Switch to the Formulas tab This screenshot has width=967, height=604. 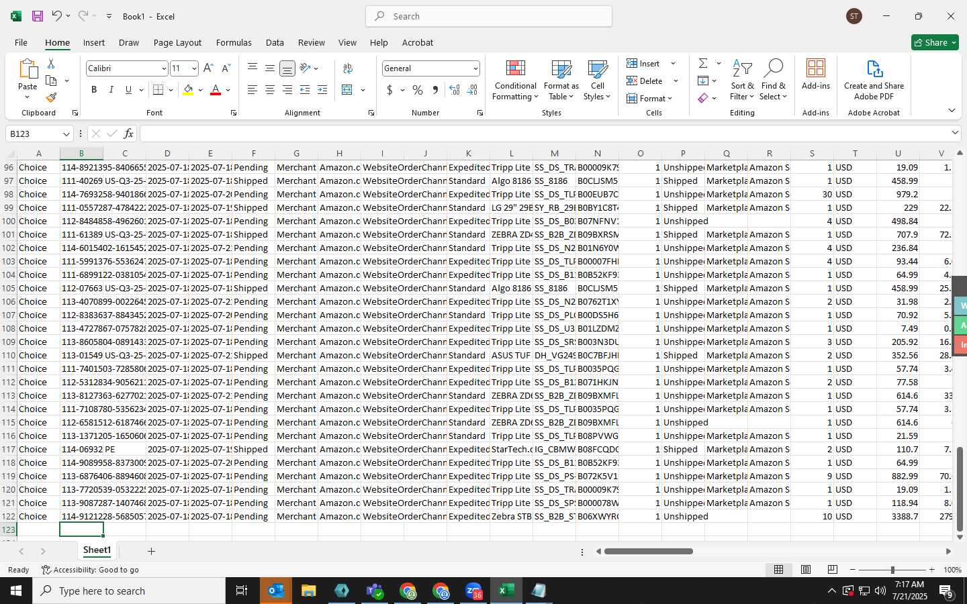pyautogui.click(x=234, y=42)
